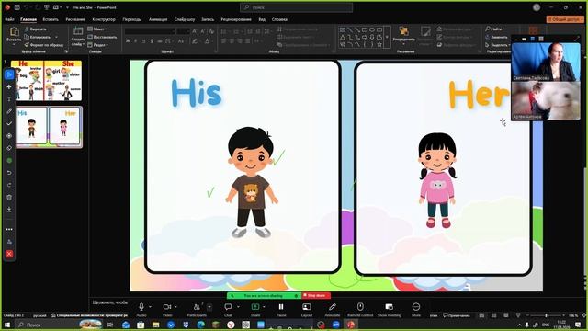
Task: Open the Audio options arrow in Zoom bar
Action: (x=151, y=306)
